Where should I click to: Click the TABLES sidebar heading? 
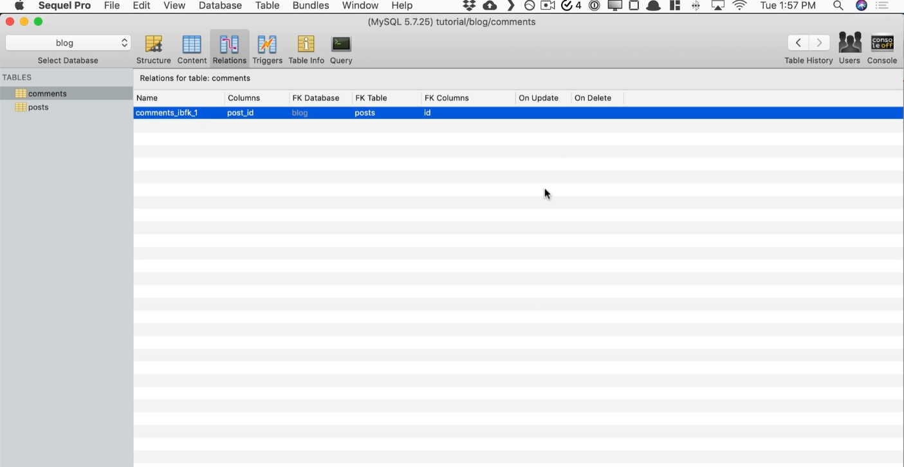coord(17,77)
